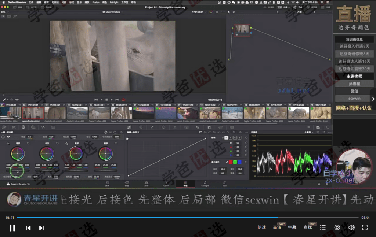Pick black point for 暗部 wheel
Screen dimensions: 376x237
[8, 143]
